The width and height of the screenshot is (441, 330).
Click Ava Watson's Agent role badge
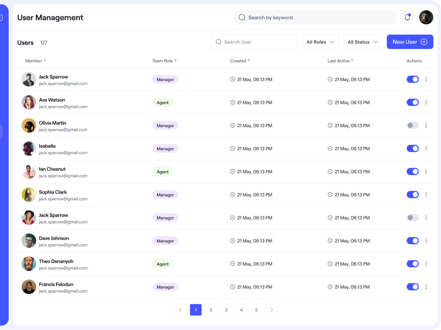point(163,103)
